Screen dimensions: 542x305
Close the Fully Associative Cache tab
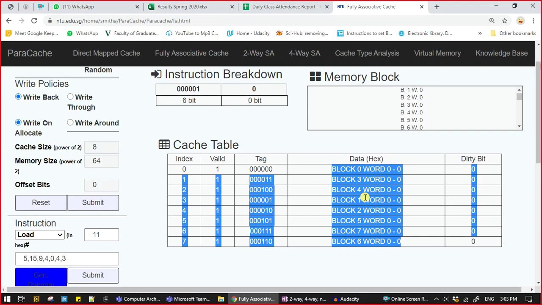tap(421, 7)
